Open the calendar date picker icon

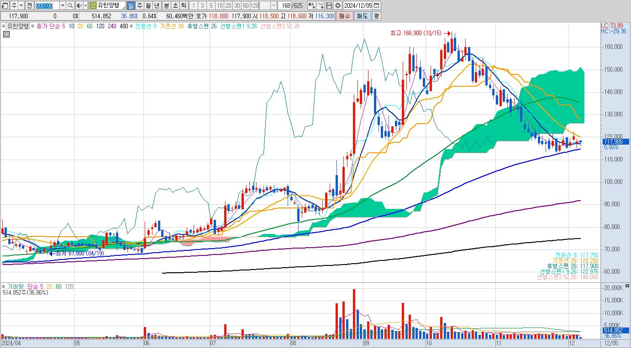377,5
